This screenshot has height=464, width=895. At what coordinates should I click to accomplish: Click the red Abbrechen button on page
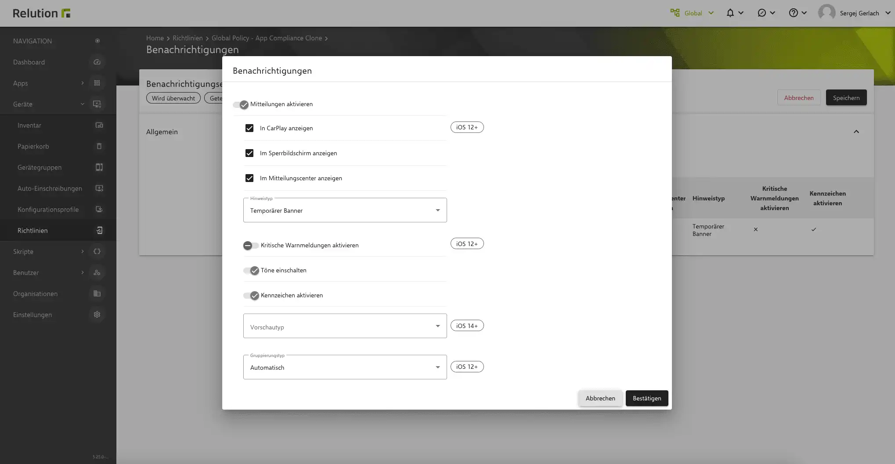(799, 97)
